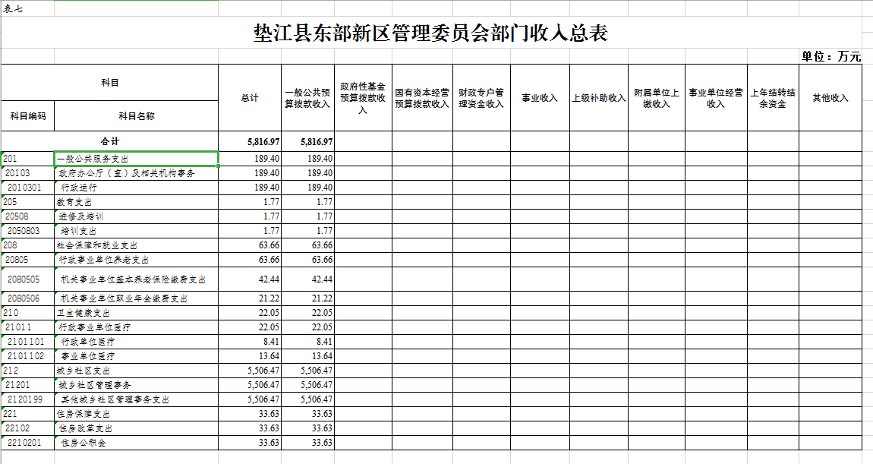The height and width of the screenshot is (464, 873).
Task: Select the 科目编码 column header
Action: [x=28, y=116]
